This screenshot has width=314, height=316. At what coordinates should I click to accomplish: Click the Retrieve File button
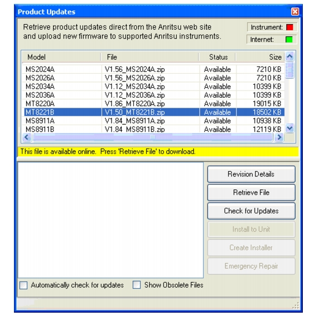click(x=251, y=193)
